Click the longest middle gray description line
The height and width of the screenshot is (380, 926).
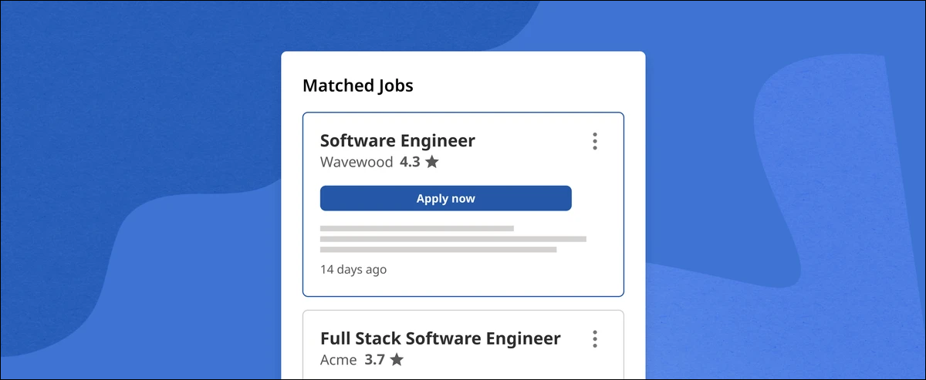pos(453,239)
